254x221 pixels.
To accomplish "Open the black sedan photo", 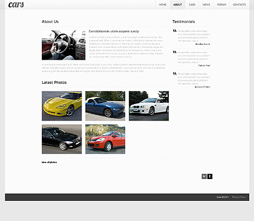I will click(x=62, y=139).
